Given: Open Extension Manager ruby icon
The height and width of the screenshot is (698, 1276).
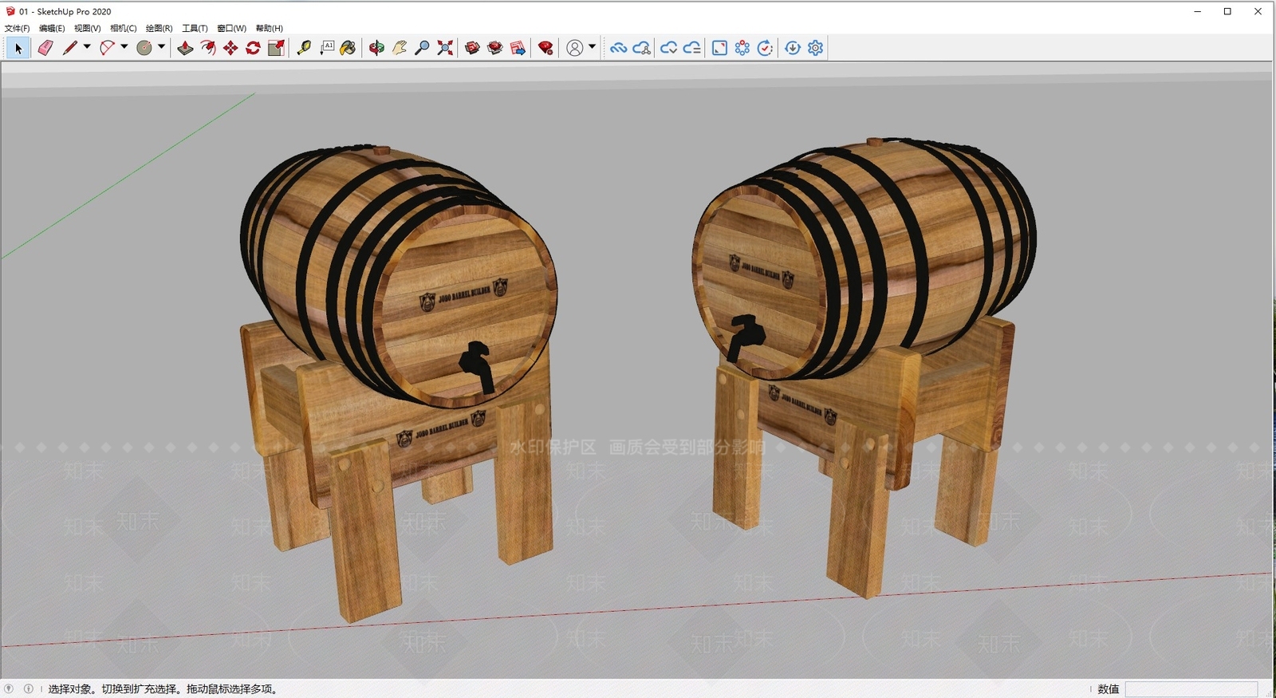Looking at the screenshot, I should (545, 48).
